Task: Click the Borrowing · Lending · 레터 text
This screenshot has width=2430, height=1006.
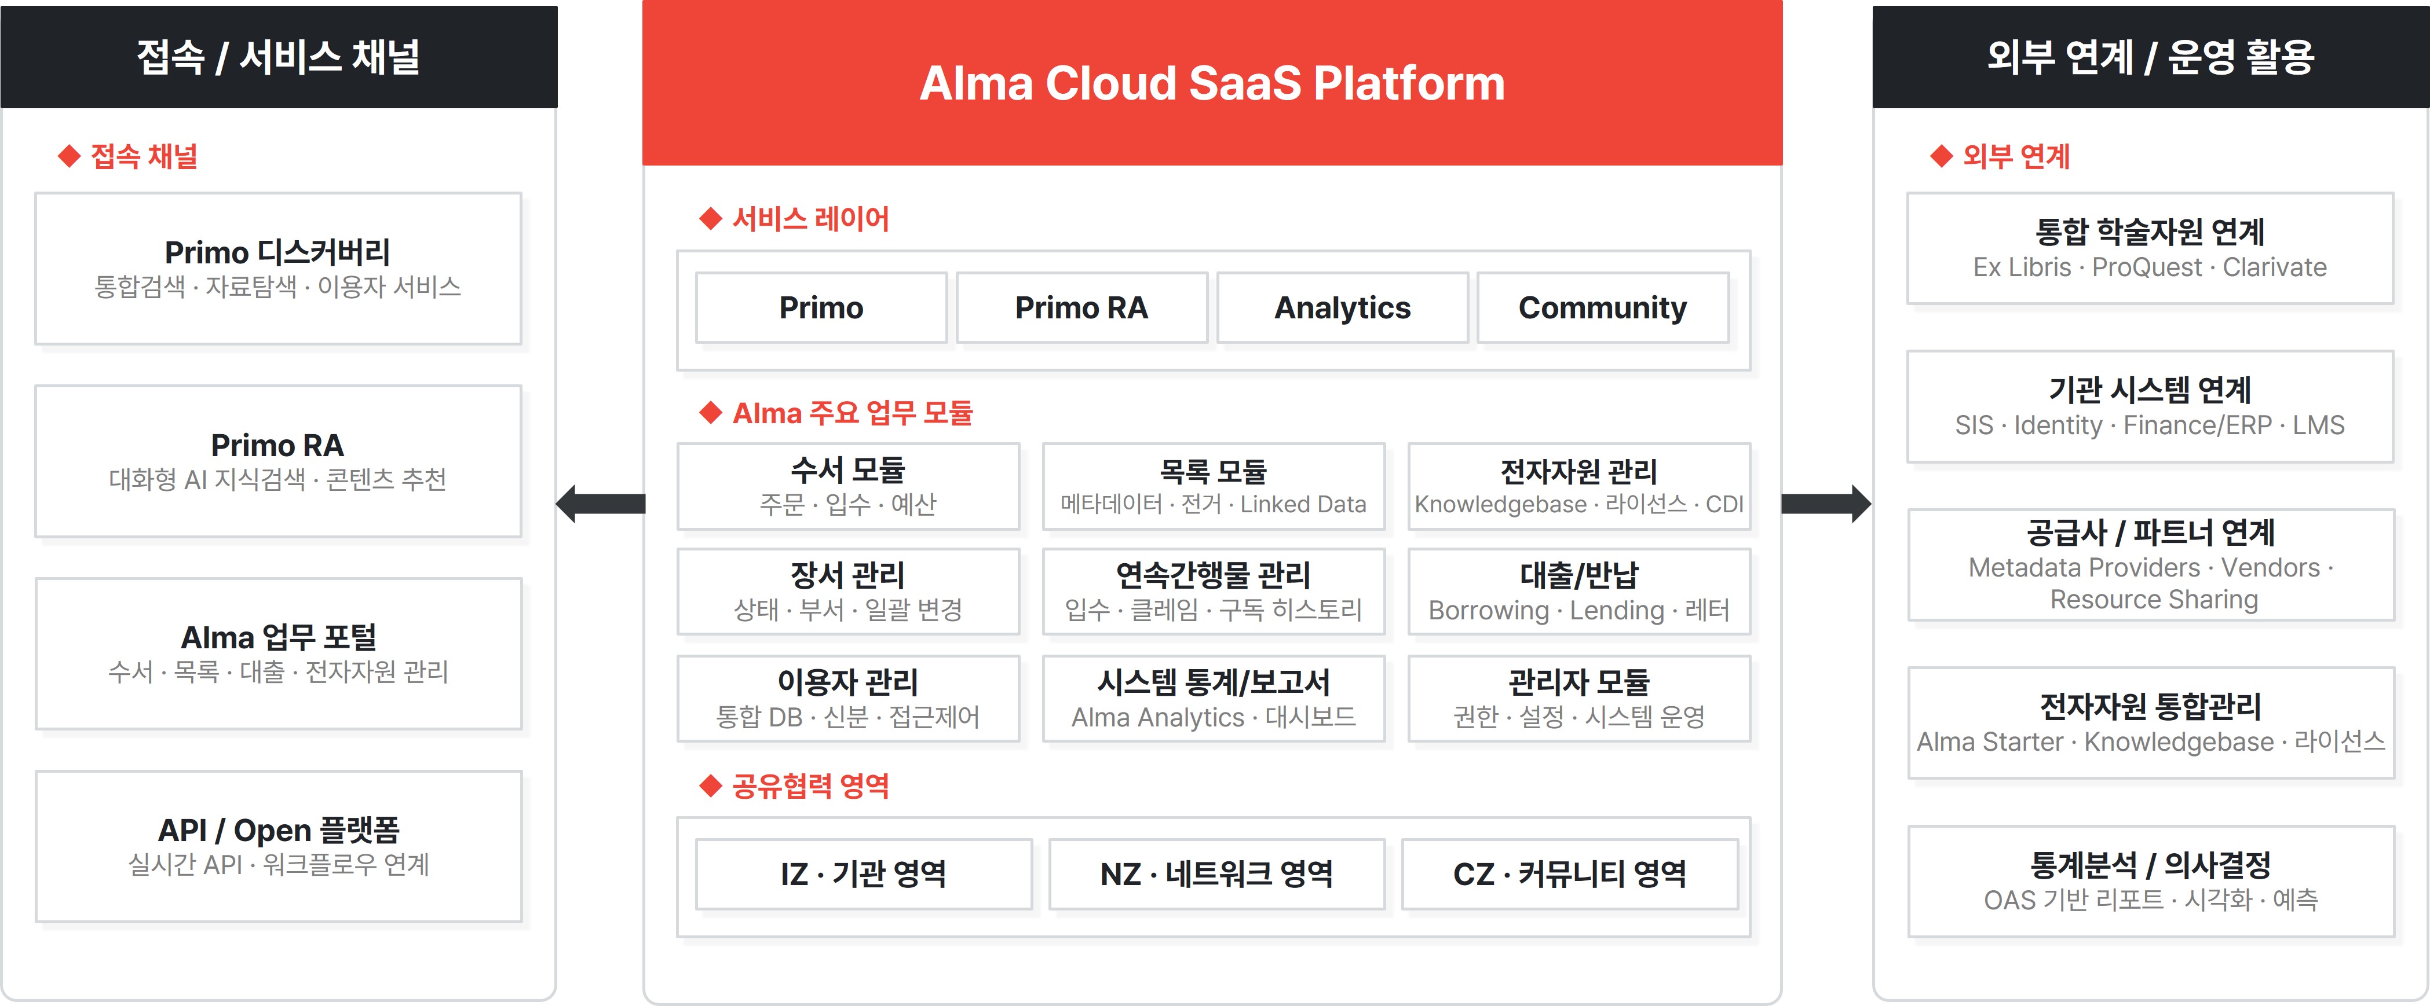Action: [1579, 610]
